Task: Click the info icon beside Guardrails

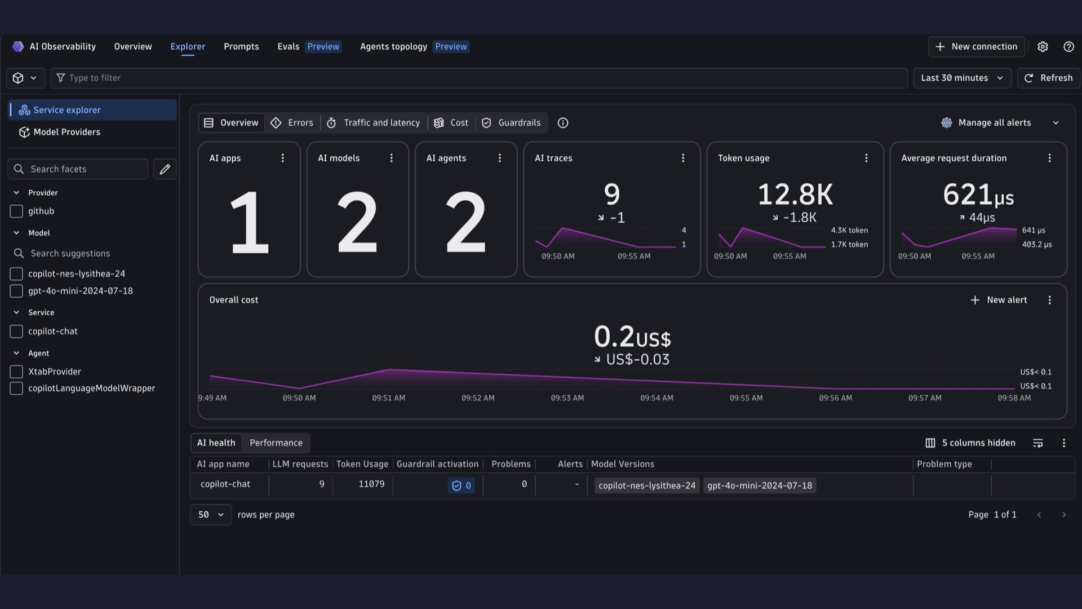Action: point(563,123)
